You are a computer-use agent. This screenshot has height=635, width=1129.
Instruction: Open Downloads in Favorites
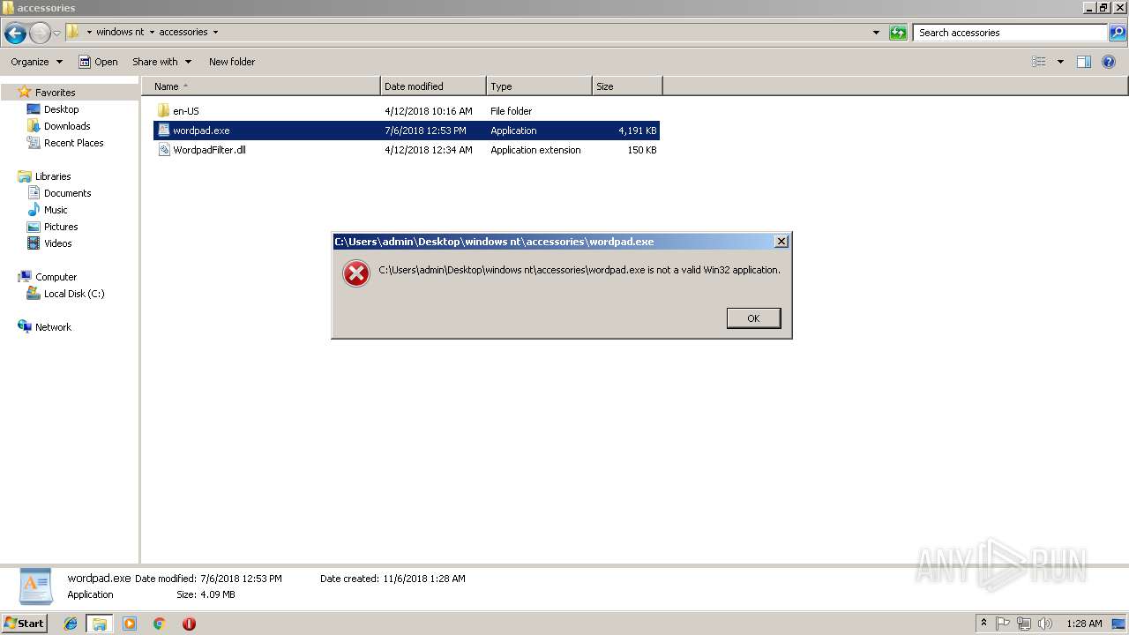[67, 126]
